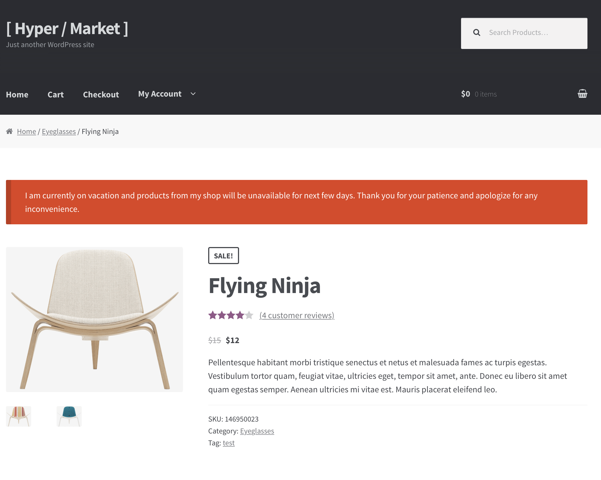Open the Eyeglasses category link

(x=257, y=431)
